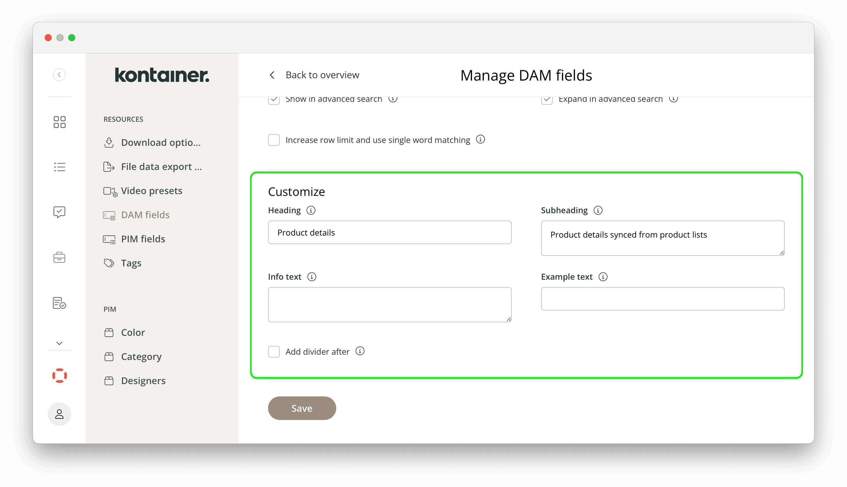Click the Designers PIM item
Viewport: 847px width, 487px height.
[143, 381]
